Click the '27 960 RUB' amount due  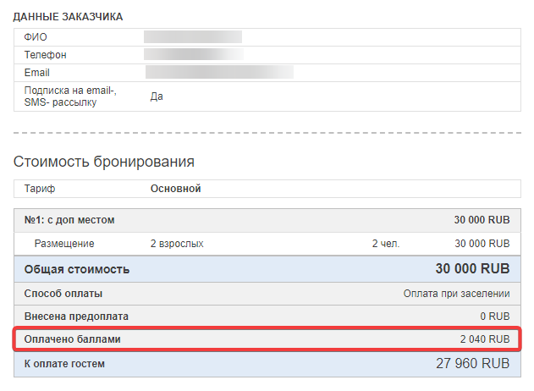pos(473,363)
